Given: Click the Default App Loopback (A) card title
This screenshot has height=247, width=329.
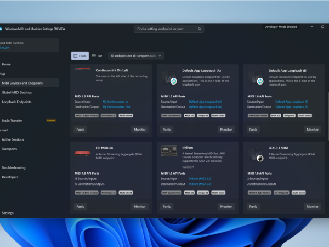Looking at the screenshot, I should (202, 71).
